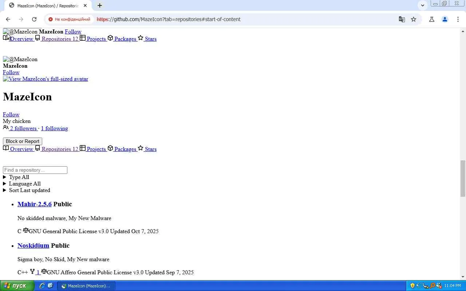The image size is (466, 291).
Task: Open Repositories 12 tab below Block or Report
Action: click(x=60, y=149)
